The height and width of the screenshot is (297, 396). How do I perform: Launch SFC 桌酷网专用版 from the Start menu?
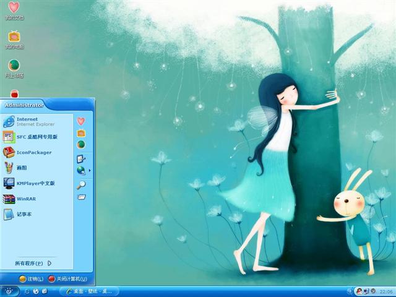click(36, 137)
